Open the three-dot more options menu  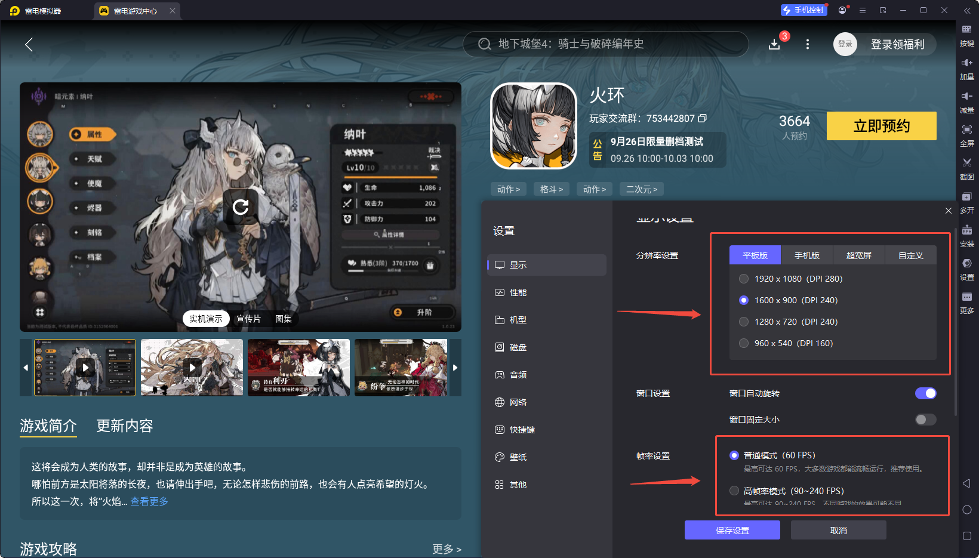808,45
